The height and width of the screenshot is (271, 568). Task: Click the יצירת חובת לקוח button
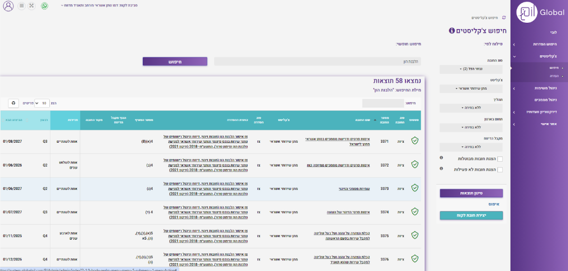[x=471, y=215]
